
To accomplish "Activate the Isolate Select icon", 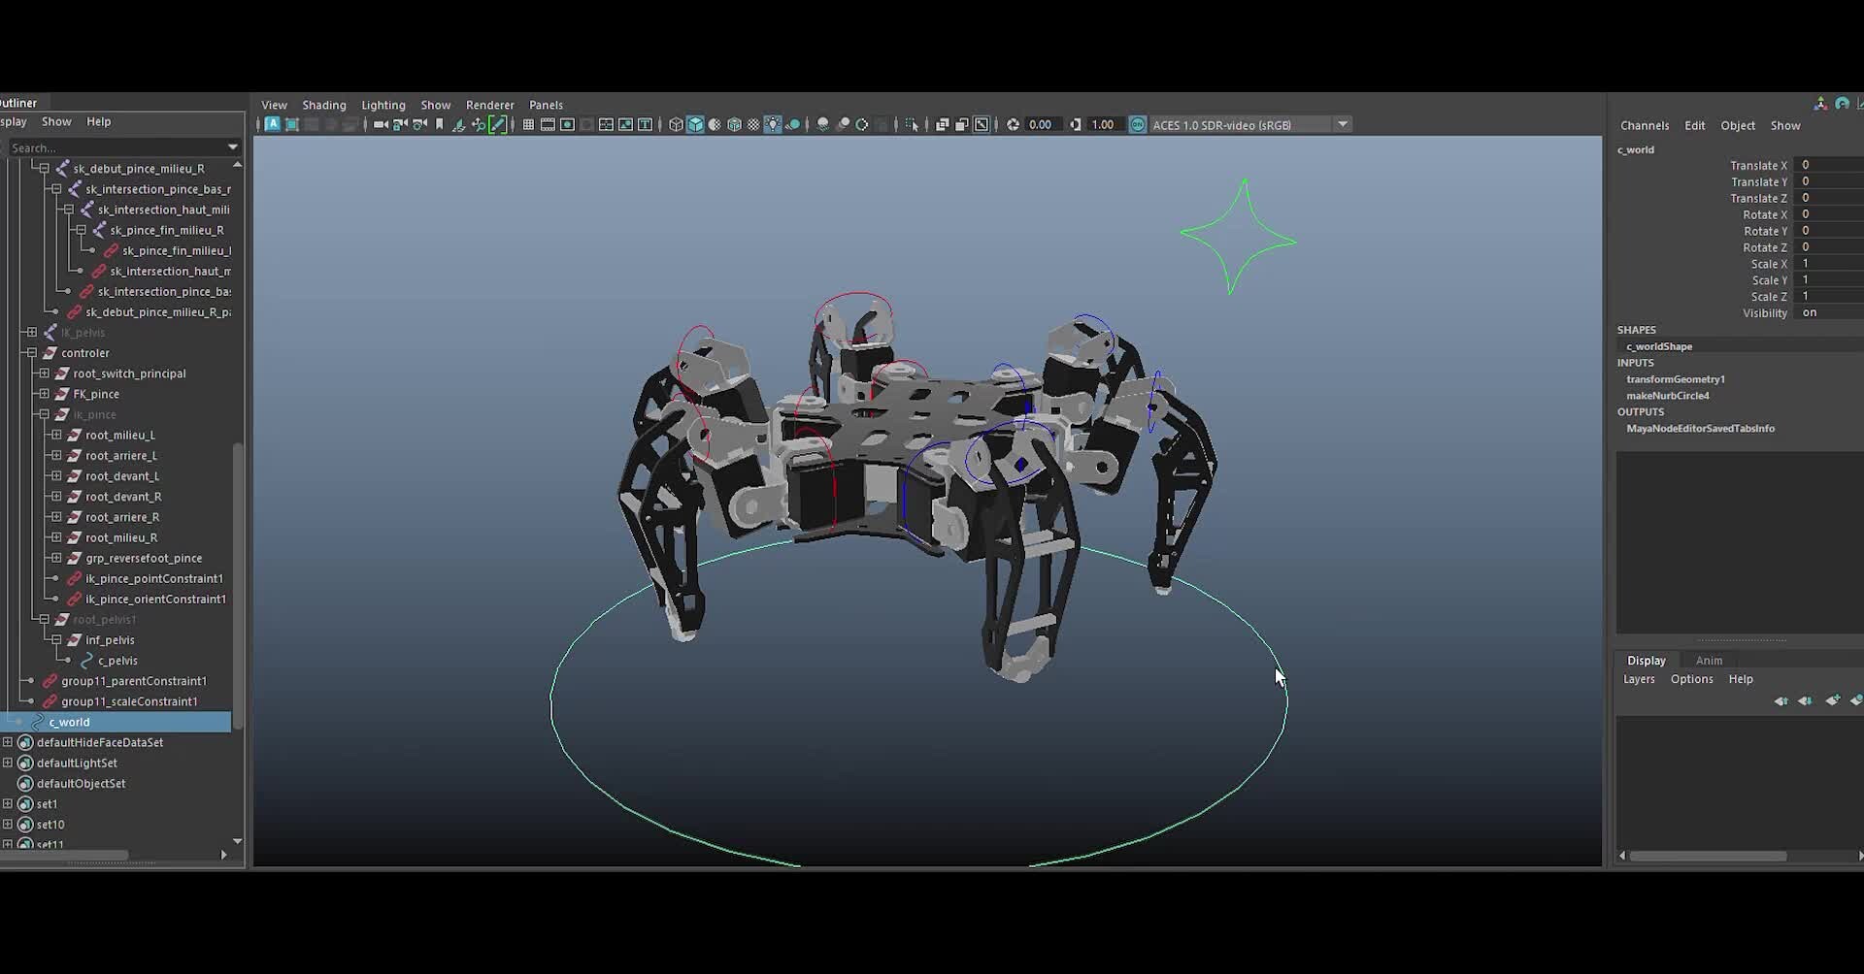I will click(x=911, y=124).
